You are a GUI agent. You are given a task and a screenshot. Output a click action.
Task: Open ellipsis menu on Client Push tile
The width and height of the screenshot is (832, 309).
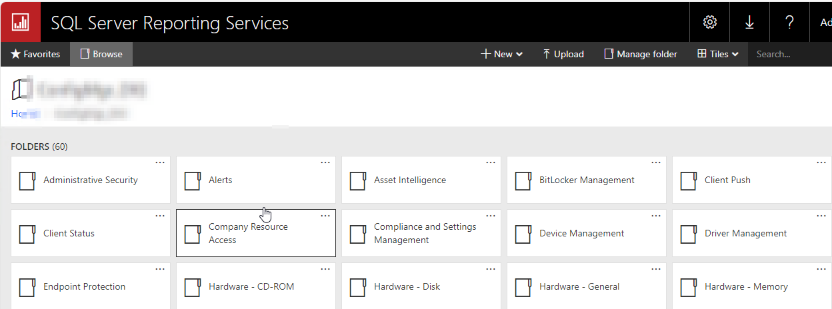coord(821,162)
